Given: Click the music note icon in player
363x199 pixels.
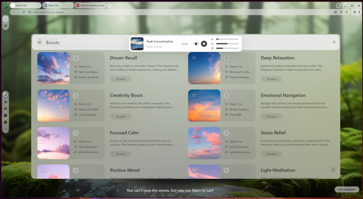Looking at the screenshot, I should 212,48.
